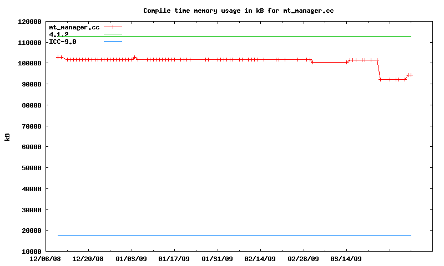The width and height of the screenshot is (444, 266).
Task: Select the 12/20/08 date on x-axis
Action: (88, 259)
